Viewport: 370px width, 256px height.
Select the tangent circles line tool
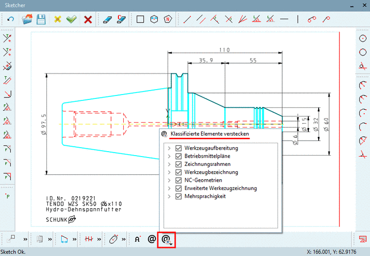pos(311,19)
